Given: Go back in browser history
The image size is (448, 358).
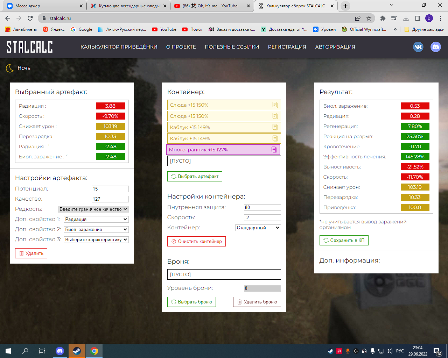Looking at the screenshot, I should click(8, 18).
